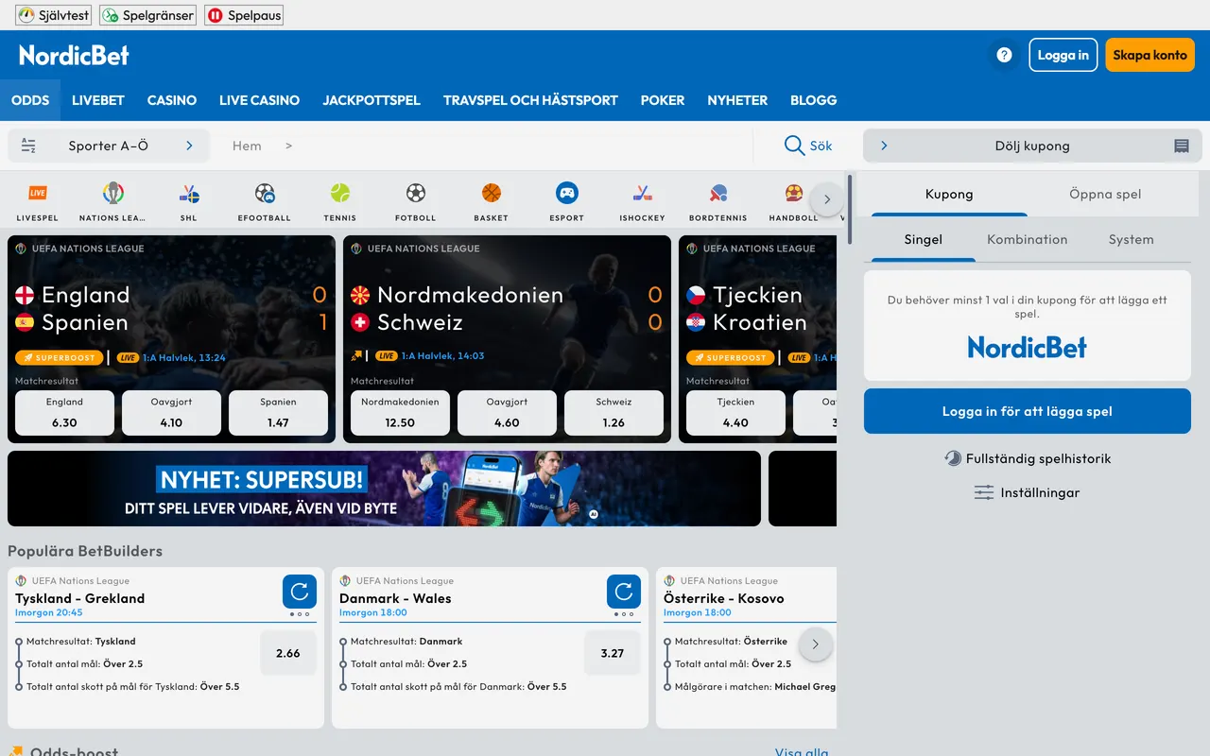Open Spelgränser limits
This screenshot has height=756, width=1210.
pos(147,15)
